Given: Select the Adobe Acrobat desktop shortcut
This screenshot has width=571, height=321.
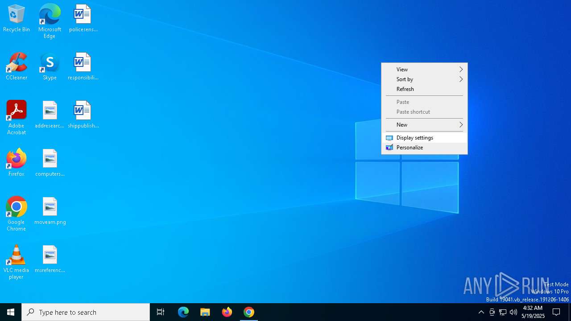Looking at the screenshot, I should 17,118.
